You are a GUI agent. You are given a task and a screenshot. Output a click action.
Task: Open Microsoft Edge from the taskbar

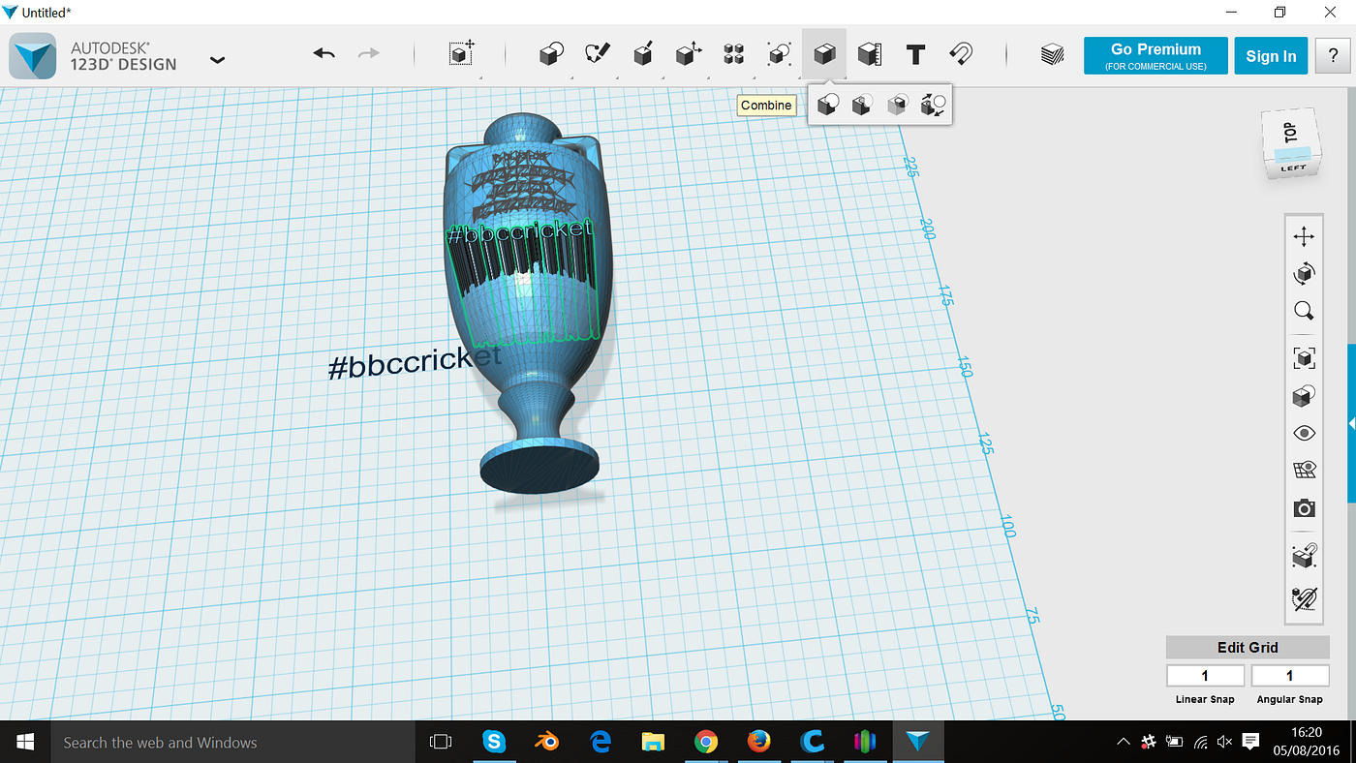click(x=601, y=743)
